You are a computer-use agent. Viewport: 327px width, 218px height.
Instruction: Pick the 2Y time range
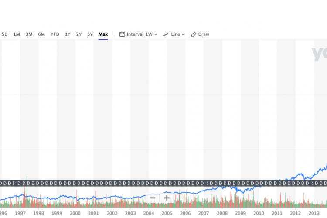pos(79,34)
